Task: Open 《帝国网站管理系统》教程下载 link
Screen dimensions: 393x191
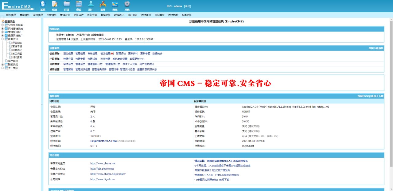Action: [x=212, y=180]
